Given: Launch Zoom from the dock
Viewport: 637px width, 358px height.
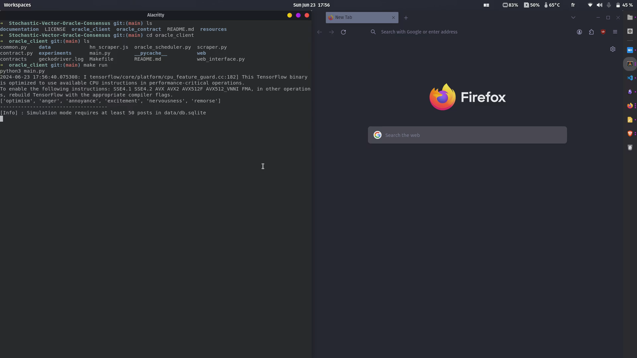Looking at the screenshot, I should click(630, 50).
